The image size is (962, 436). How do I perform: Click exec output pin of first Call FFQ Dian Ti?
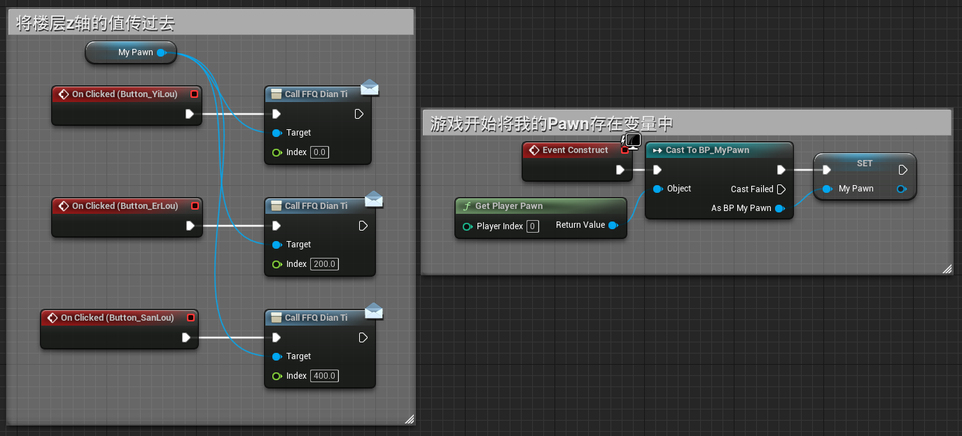pos(359,114)
